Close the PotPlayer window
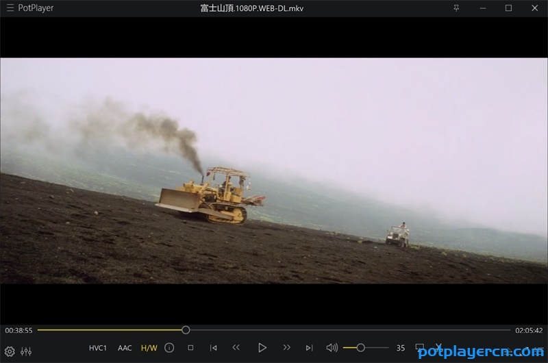Image resolution: width=548 pixels, height=363 pixels. tap(535, 8)
